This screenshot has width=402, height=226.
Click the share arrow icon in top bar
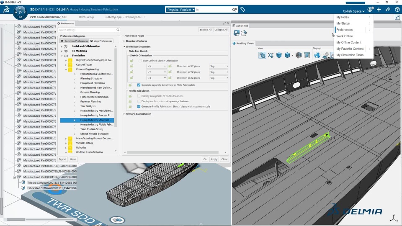coord(388,10)
